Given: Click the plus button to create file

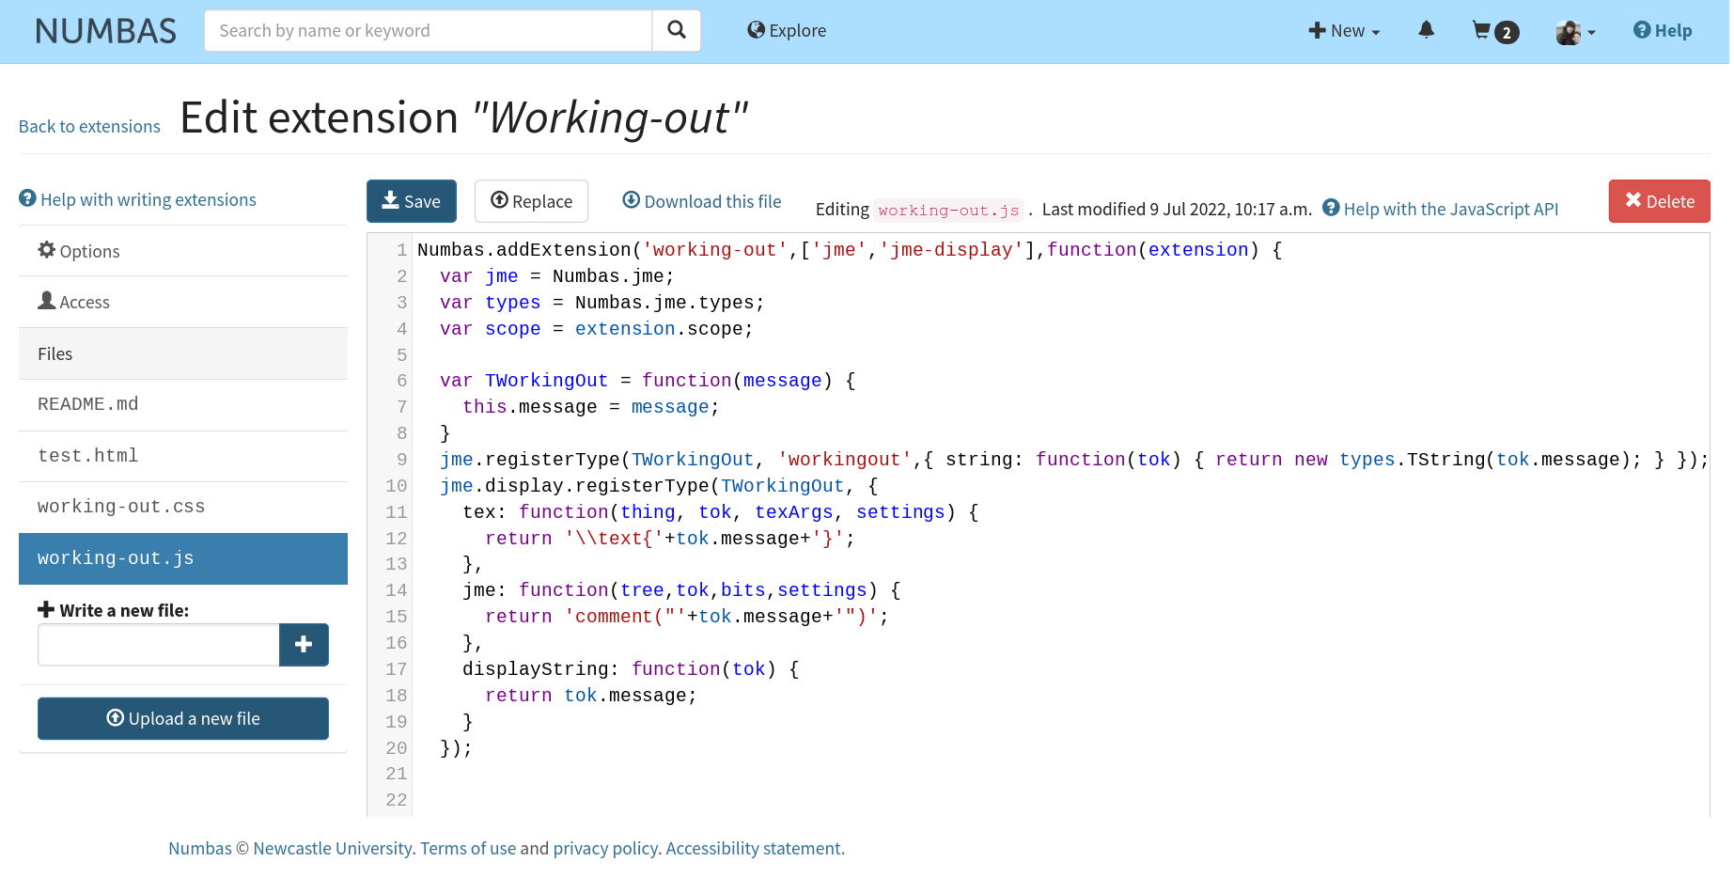Looking at the screenshot, I should point(304,645).
